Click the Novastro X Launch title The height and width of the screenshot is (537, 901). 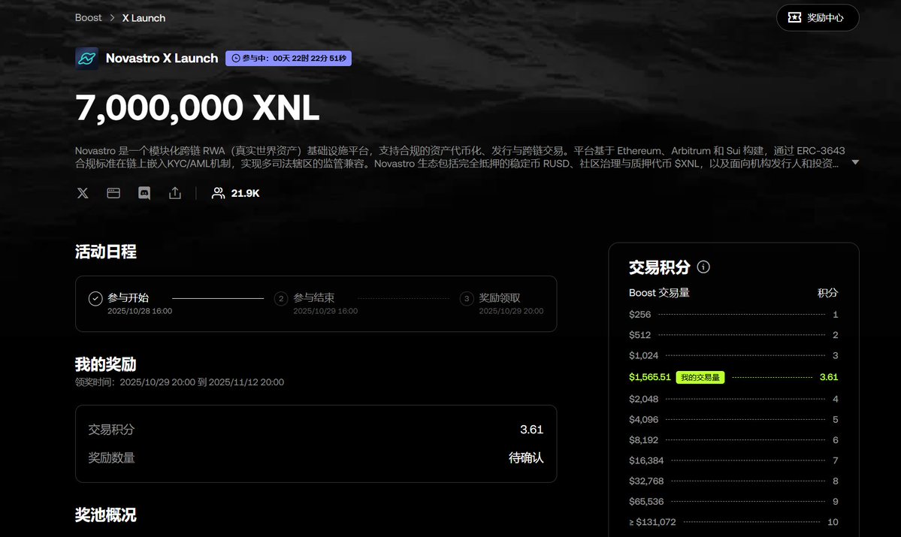click(x=162, y=58)
